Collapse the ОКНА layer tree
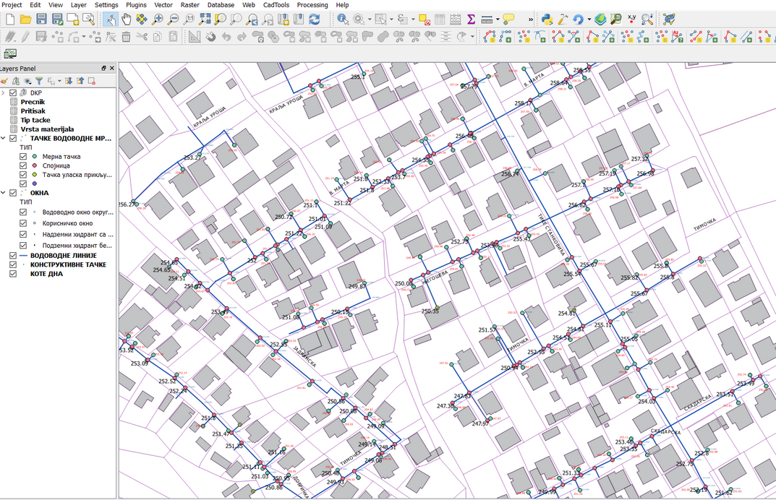The width and height of the screenshot is (776, 500). click(x=4, y=193)
